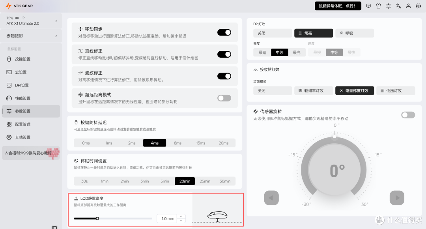The height and width of the screenshot is (229, 426).
Task: Click the 直线修正 icon
Action: coord(80,51)
